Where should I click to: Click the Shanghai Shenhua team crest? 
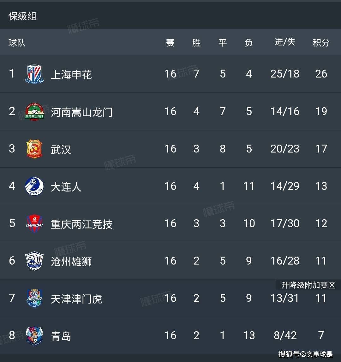[34, 74]
